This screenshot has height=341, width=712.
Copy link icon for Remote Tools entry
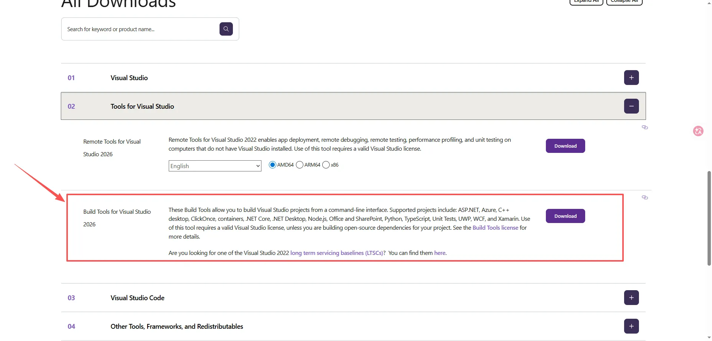click(645, 127)
